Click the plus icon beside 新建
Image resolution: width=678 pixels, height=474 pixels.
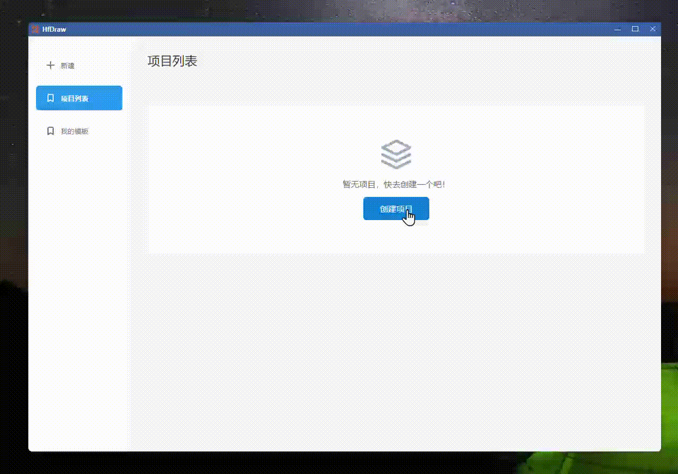tap(50, 65)
